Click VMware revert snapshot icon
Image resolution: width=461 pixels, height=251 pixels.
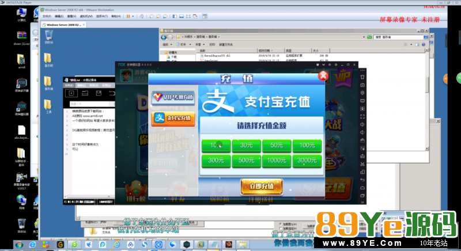click(158, 17)
